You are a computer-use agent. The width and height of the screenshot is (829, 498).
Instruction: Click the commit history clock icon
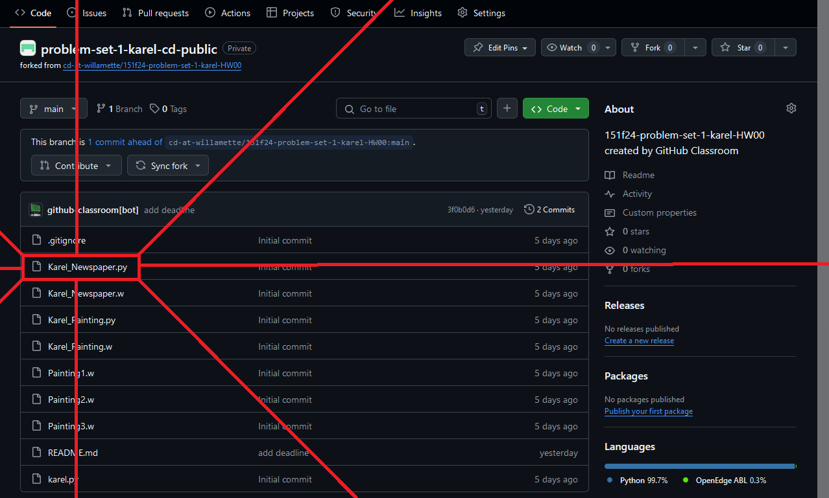529,210
